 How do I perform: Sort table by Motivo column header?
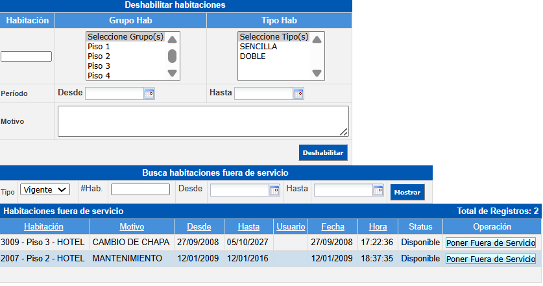pos(132,226)
